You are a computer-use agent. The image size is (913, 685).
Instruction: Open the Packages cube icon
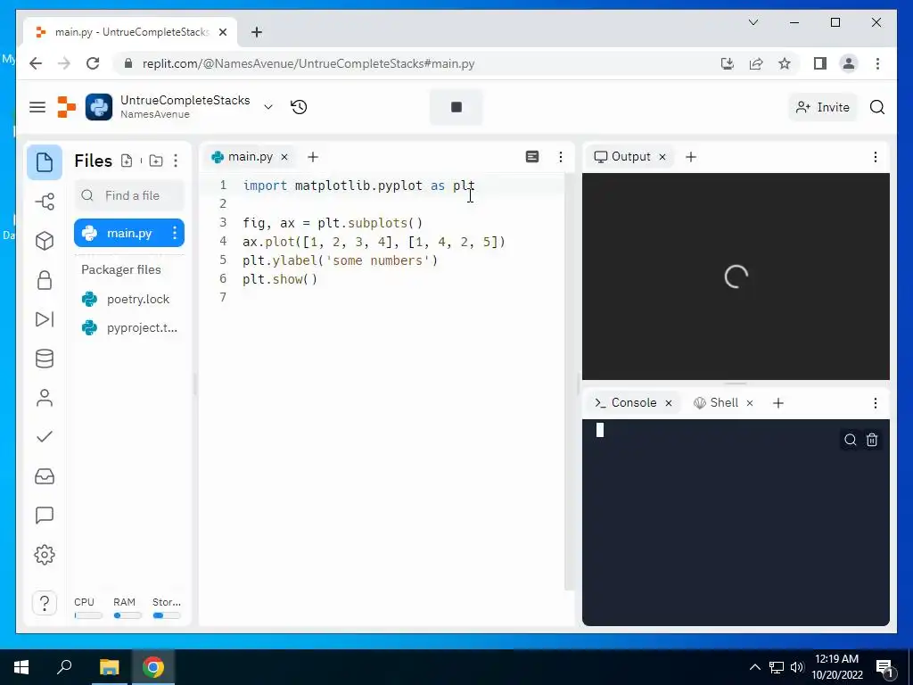[45, 241]
